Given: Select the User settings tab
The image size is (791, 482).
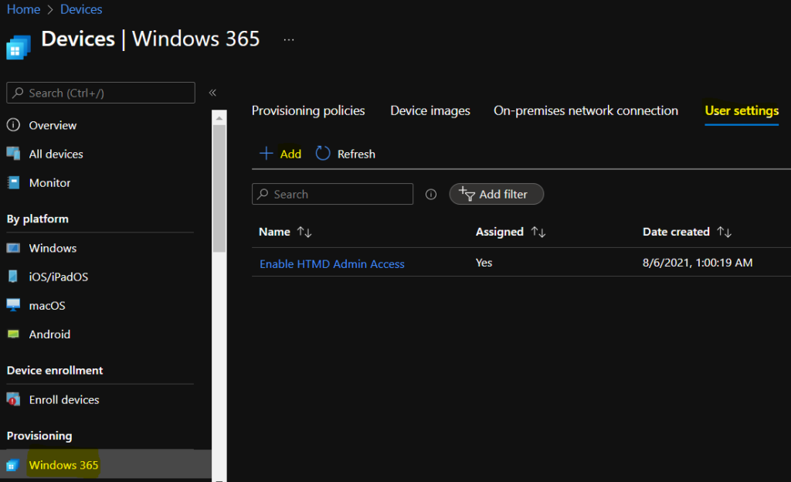Looking at the screenshot, I should click(x=742, y=110).
